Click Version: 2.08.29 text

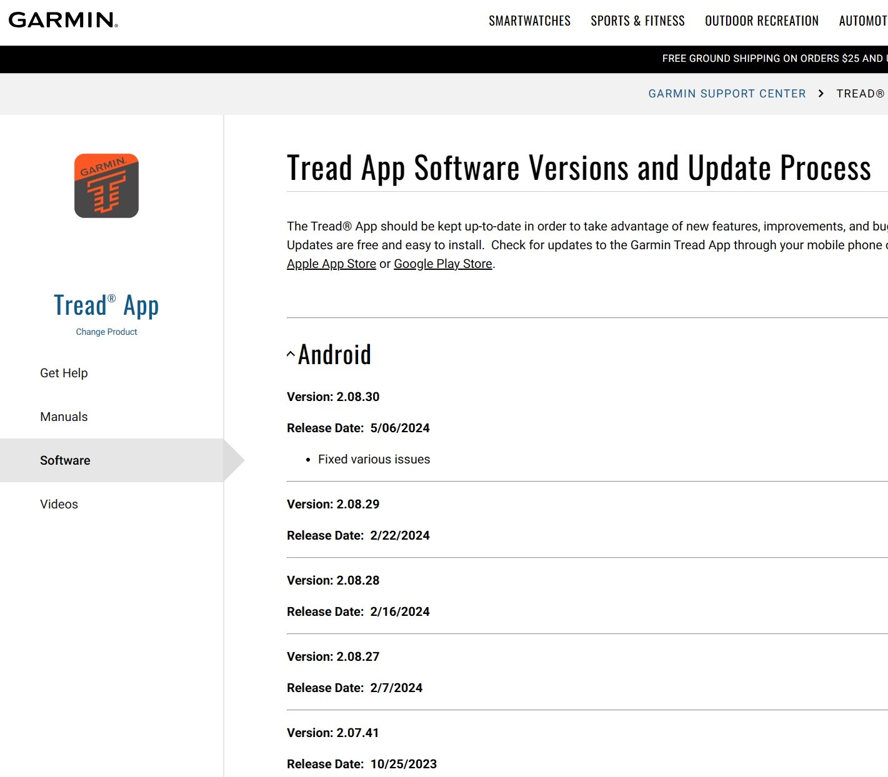333,504
